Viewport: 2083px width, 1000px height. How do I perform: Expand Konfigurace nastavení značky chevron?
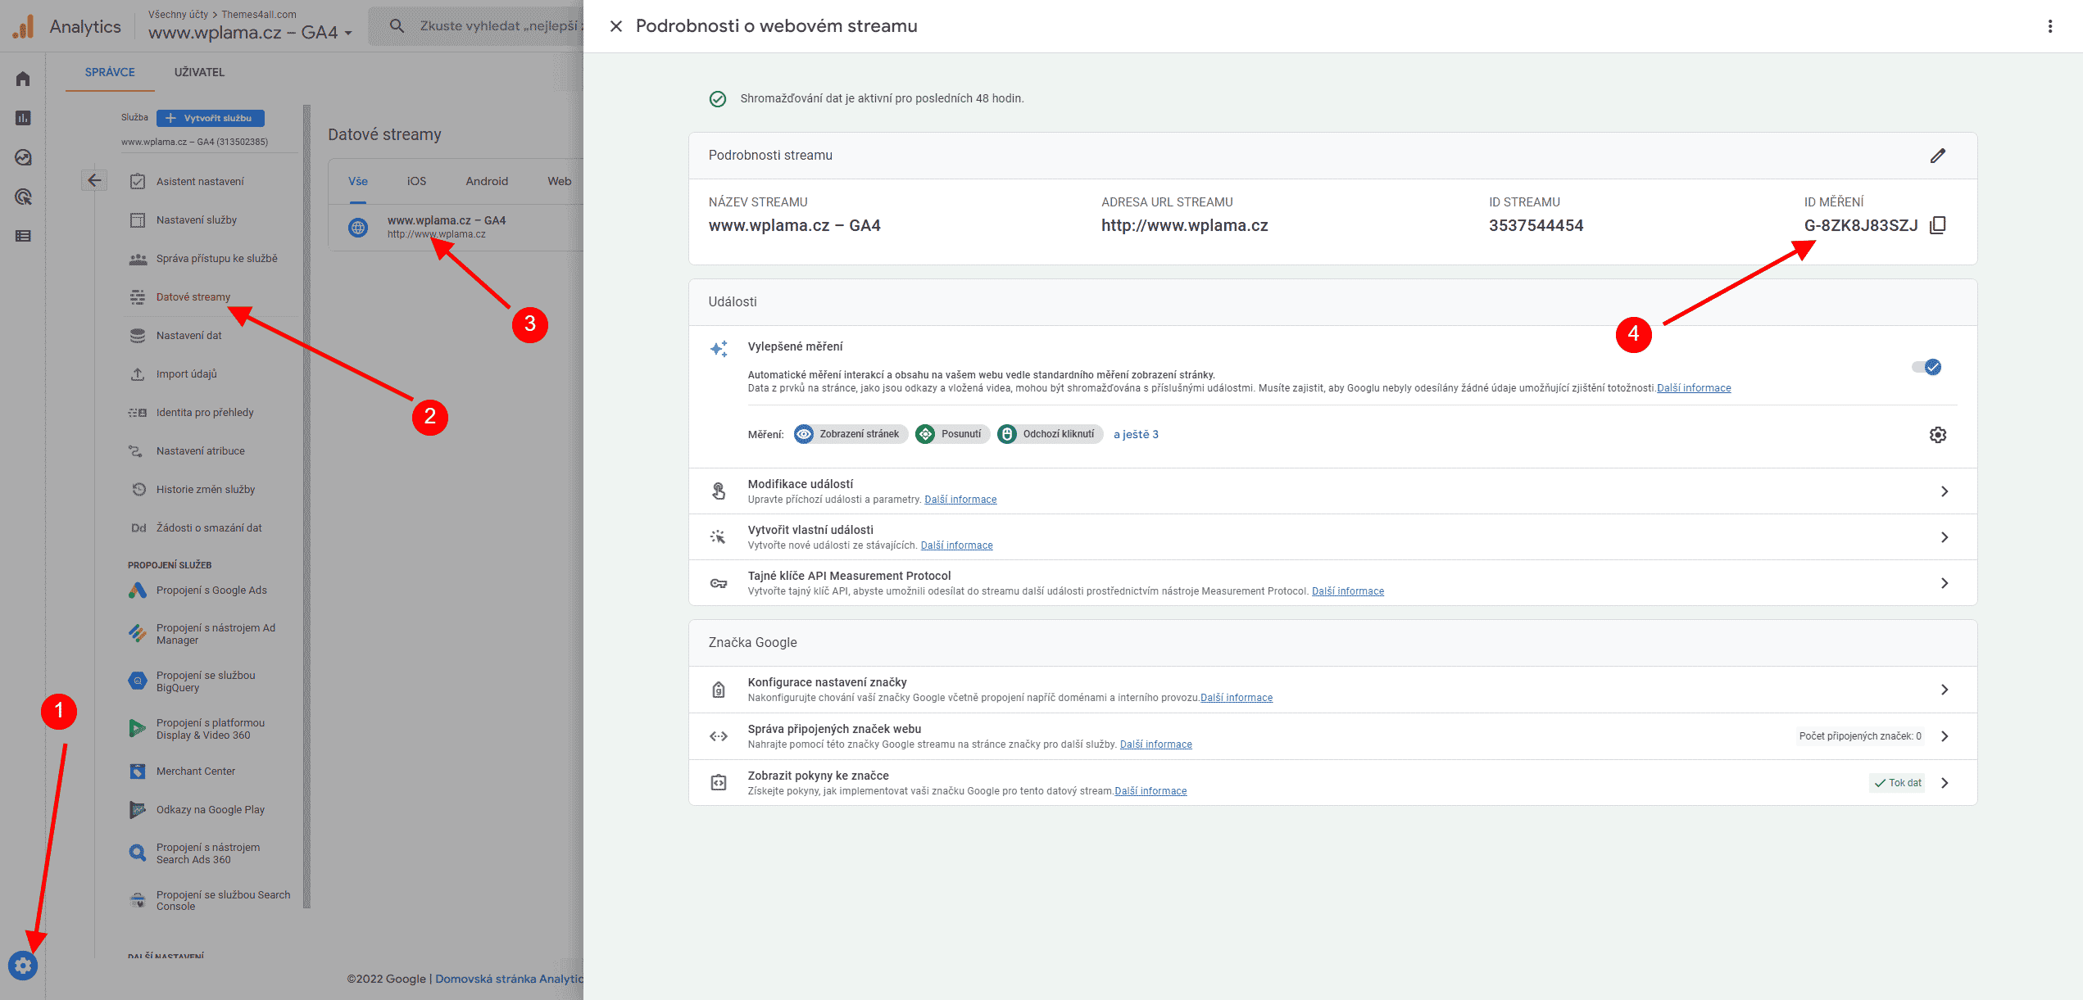click(x=1944, y=690)
